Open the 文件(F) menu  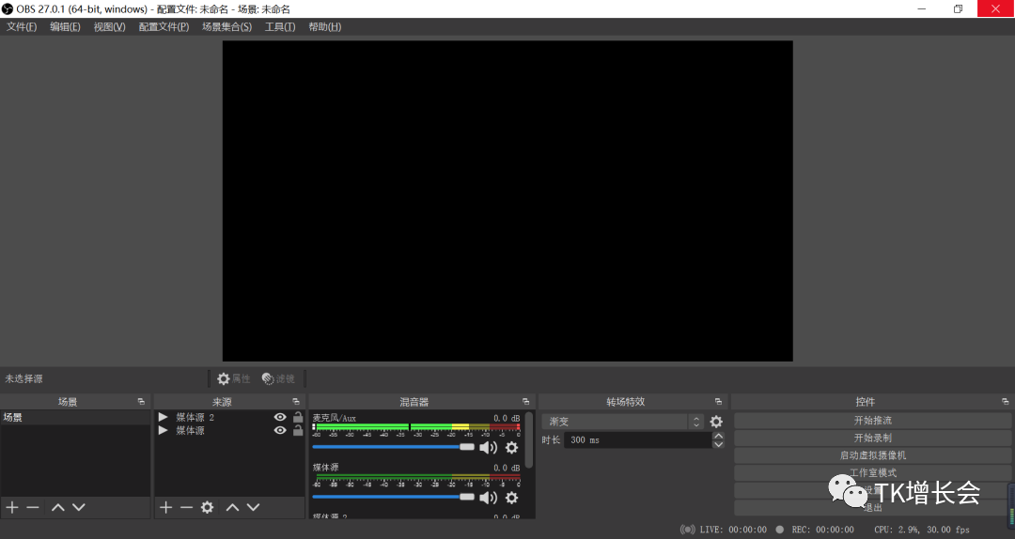22,26
